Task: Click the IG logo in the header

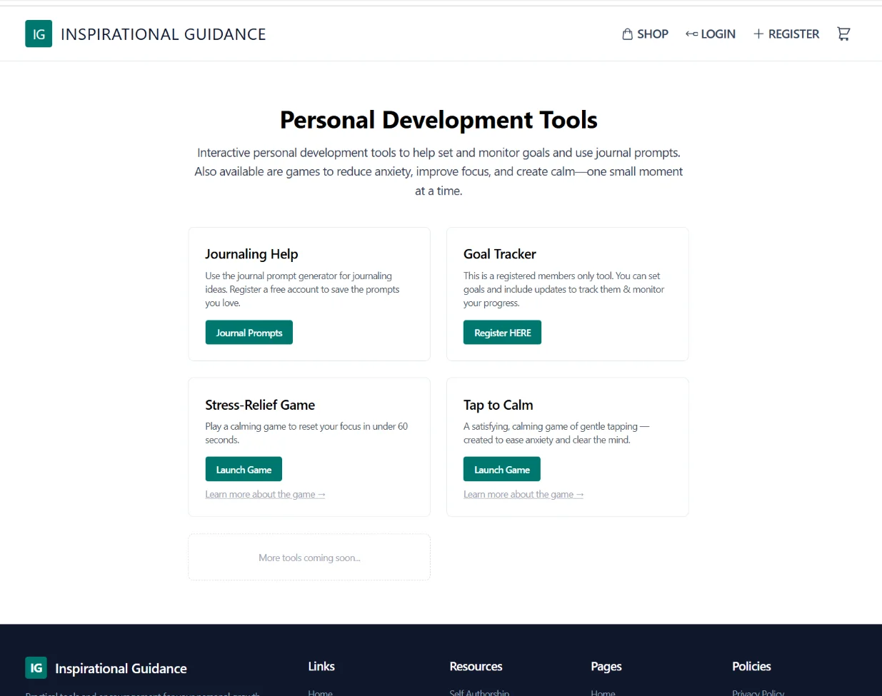Action: (39, 34)
